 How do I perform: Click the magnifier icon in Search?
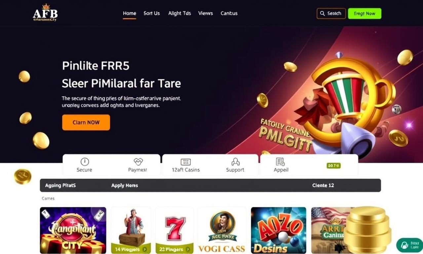323,14
